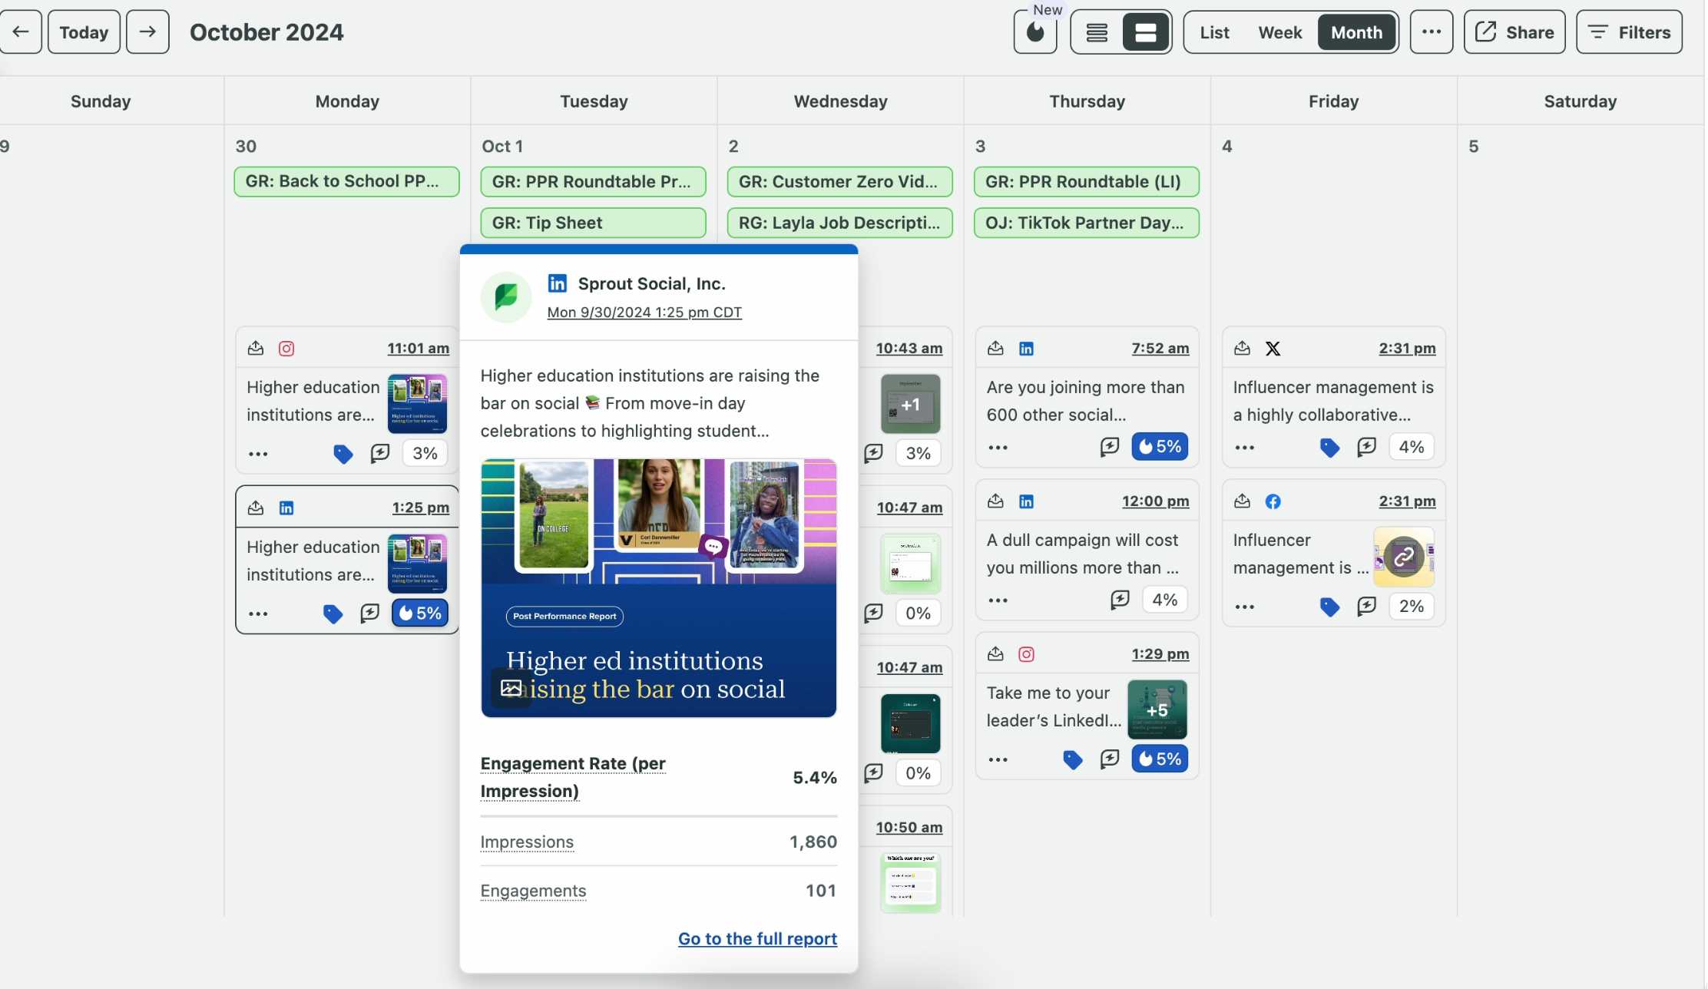Viewport: 1708px width, 989px height.
Task: Go to the next month with the forward arrow
Action: (x=147, y=32)
